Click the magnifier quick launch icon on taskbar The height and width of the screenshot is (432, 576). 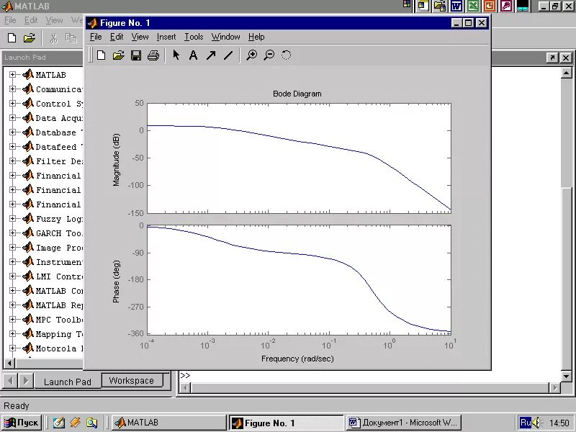[x=92, y=423]
